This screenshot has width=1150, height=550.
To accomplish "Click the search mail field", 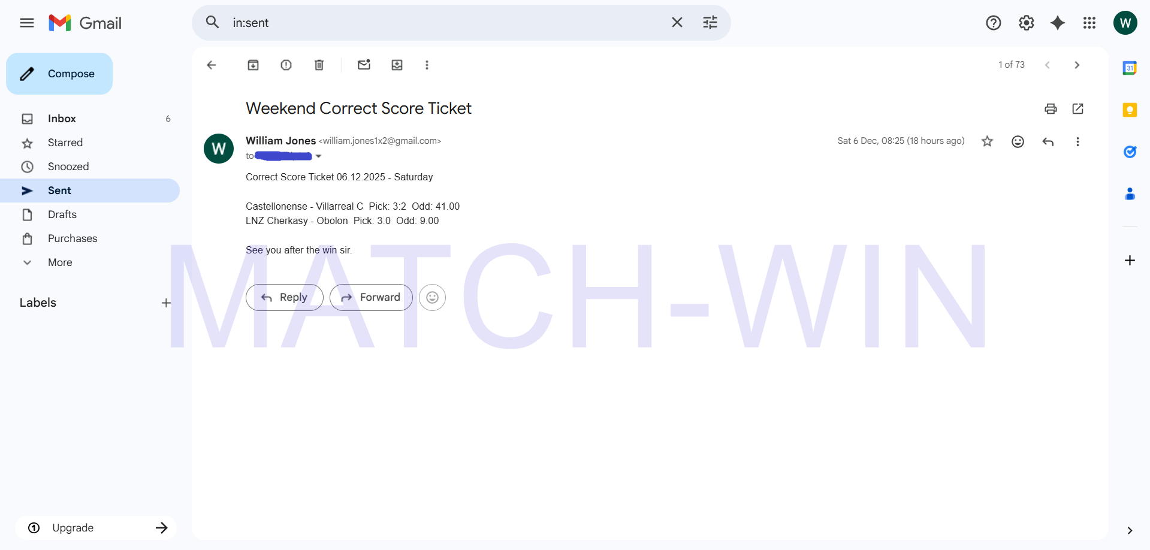I will [443, 23].
